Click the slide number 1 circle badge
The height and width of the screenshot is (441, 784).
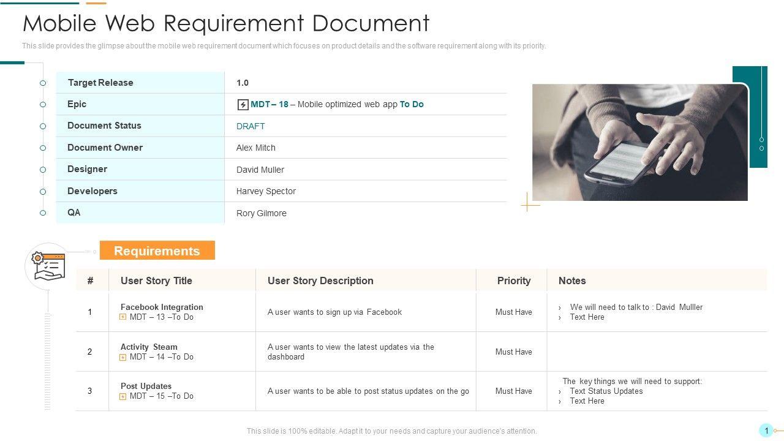766,431
